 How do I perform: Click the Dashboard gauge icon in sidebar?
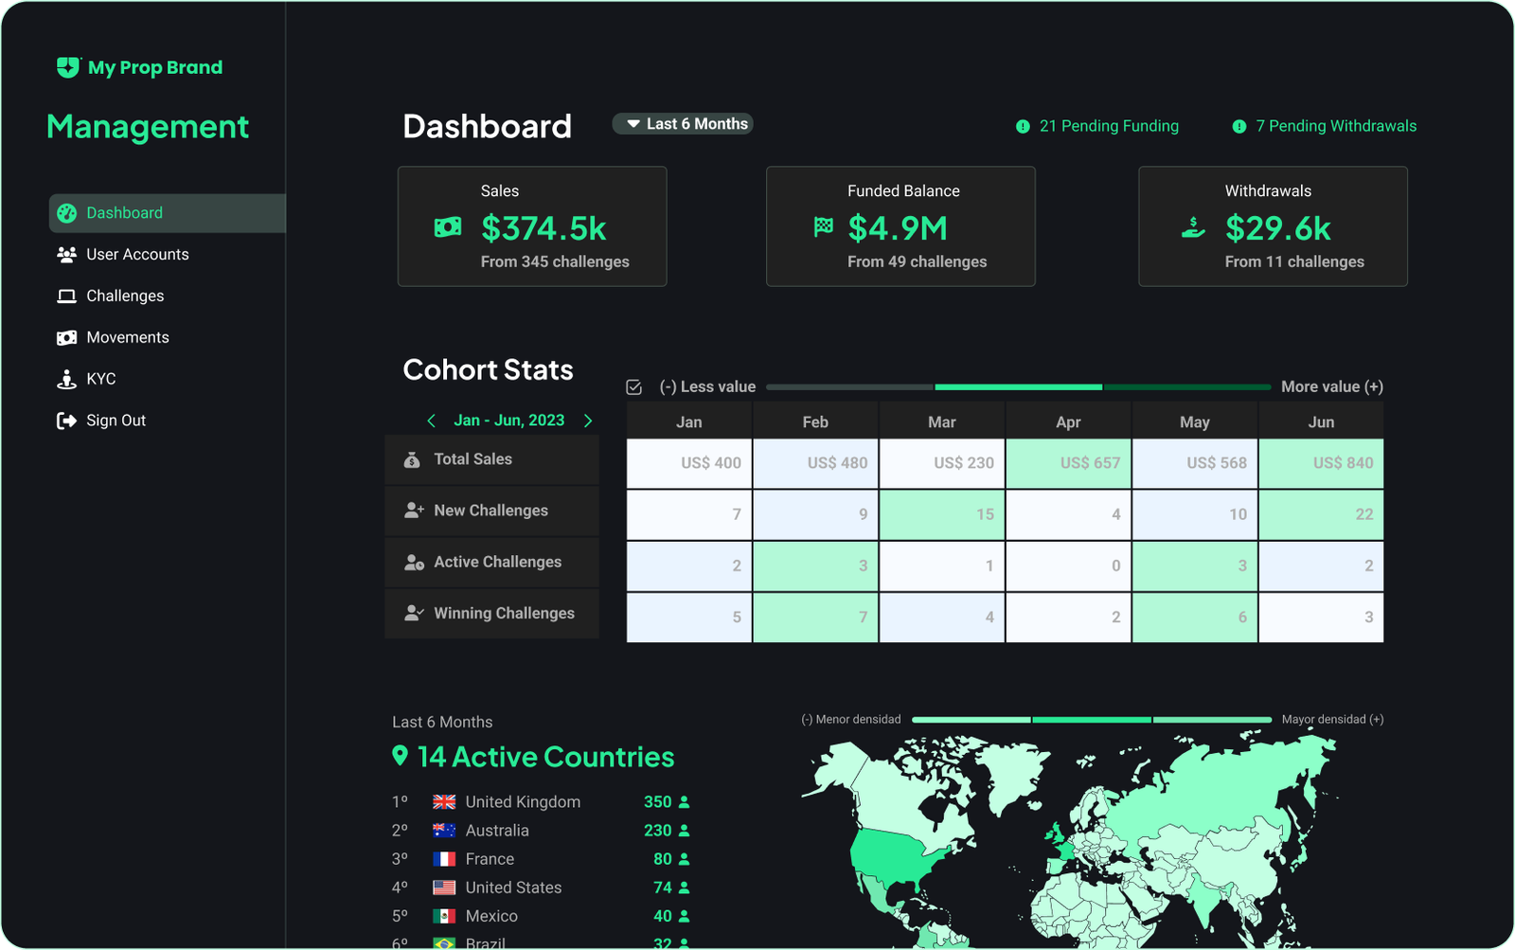click(x=66, y=213)
